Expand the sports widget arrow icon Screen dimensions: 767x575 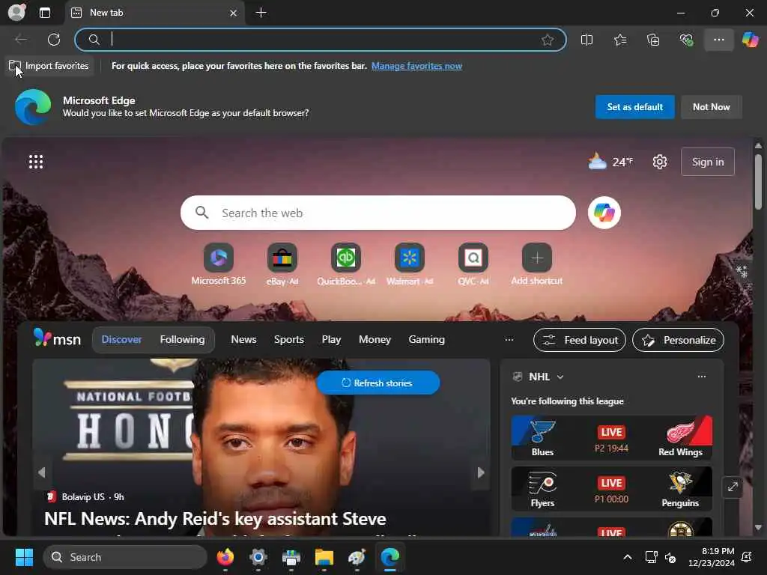[x=733, y=487]
